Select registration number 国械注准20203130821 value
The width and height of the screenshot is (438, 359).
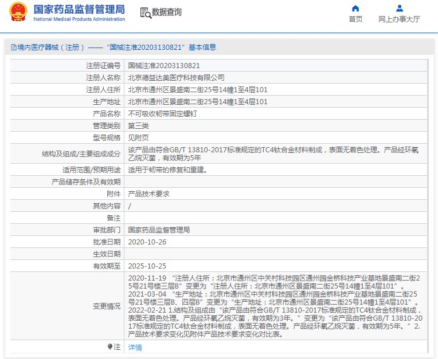(164, 65)
